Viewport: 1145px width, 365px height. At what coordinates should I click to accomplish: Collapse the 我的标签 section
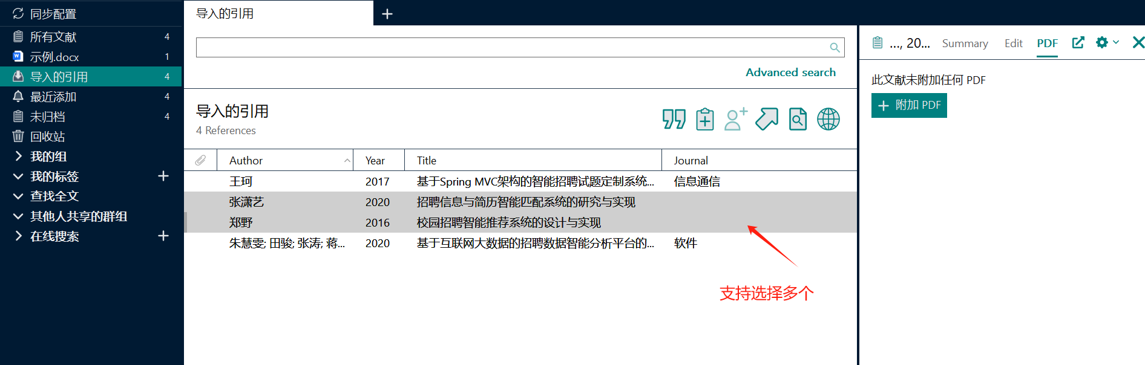[x=18, y=176]
